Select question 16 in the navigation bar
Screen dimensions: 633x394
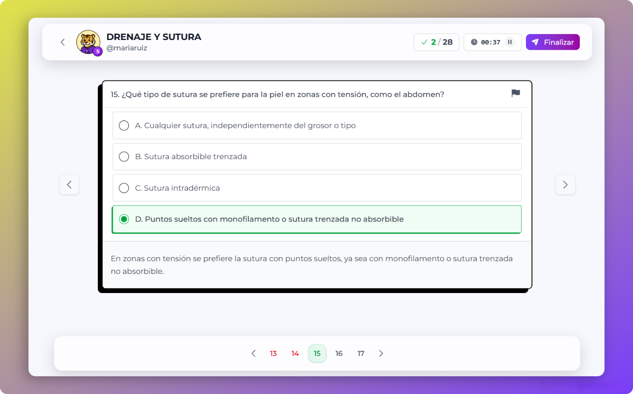pos(339,353)
